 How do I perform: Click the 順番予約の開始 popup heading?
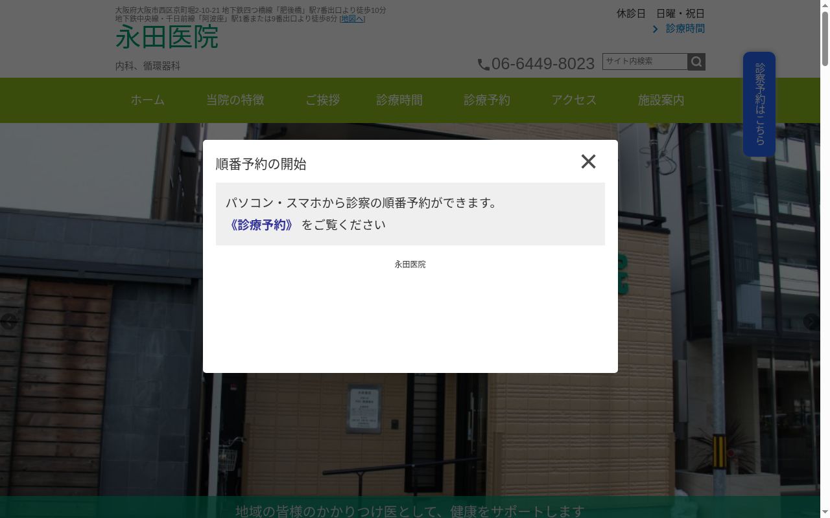coord(261,164)
